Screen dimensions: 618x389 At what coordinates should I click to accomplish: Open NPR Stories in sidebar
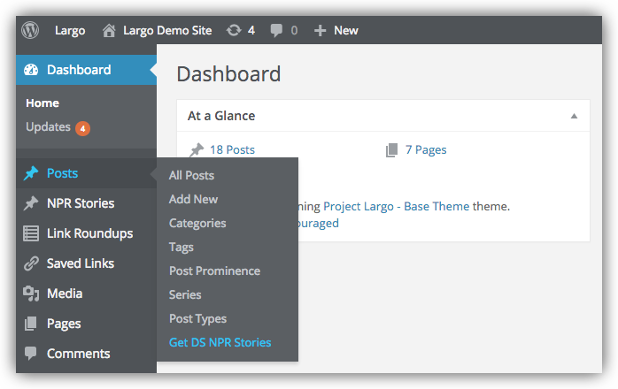click(81, 203)
